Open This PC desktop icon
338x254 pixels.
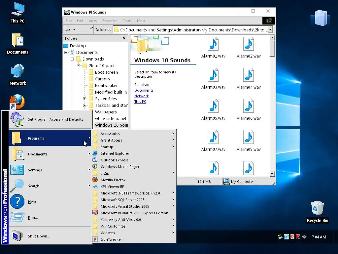(17, 13)
